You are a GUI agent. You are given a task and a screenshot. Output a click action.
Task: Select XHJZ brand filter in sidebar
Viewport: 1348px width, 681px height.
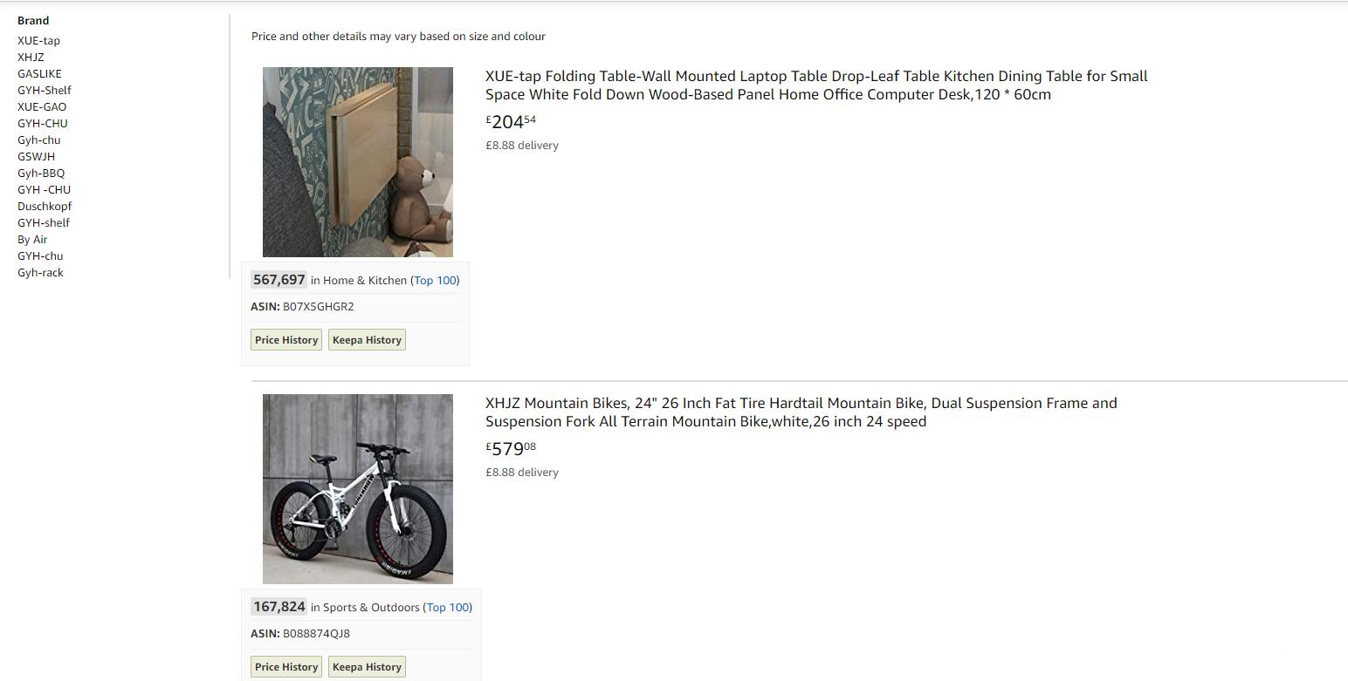31,57
